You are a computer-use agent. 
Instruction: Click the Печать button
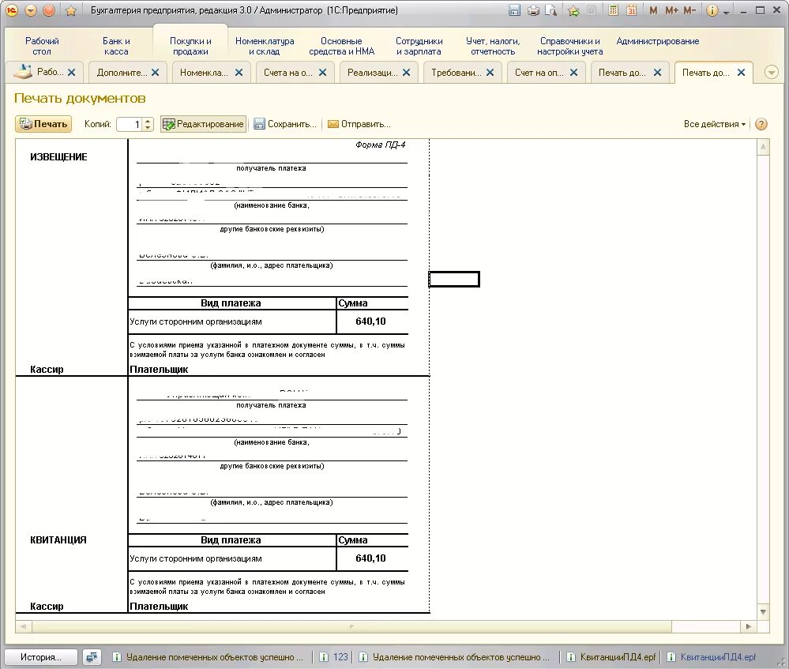tap(43, 124)
